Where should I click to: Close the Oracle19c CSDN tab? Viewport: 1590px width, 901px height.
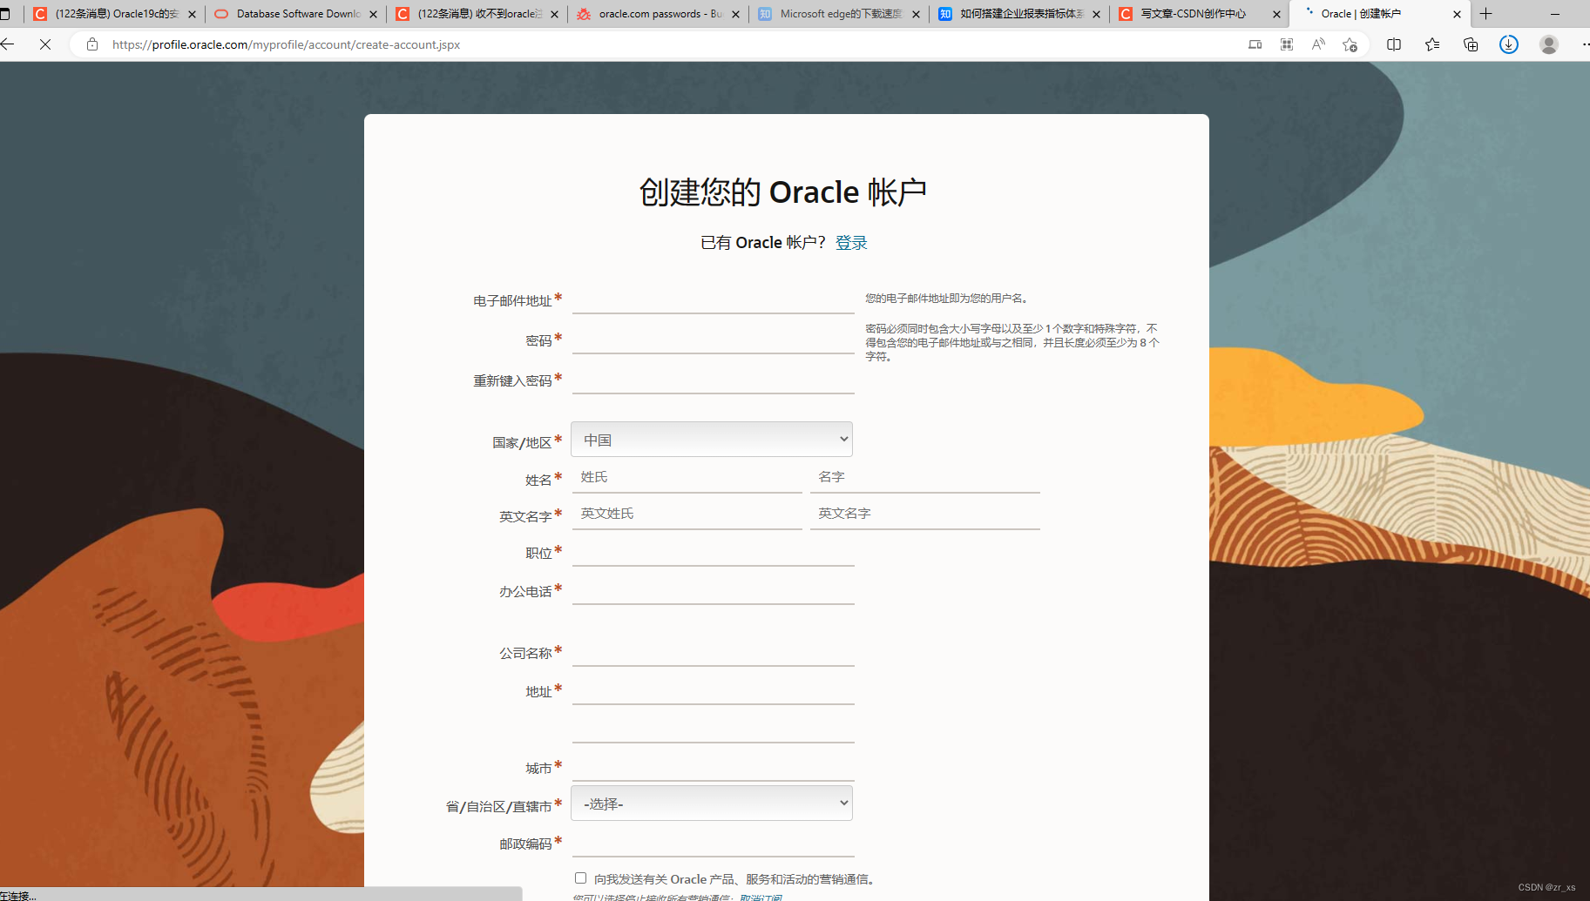tap(193, 14)
